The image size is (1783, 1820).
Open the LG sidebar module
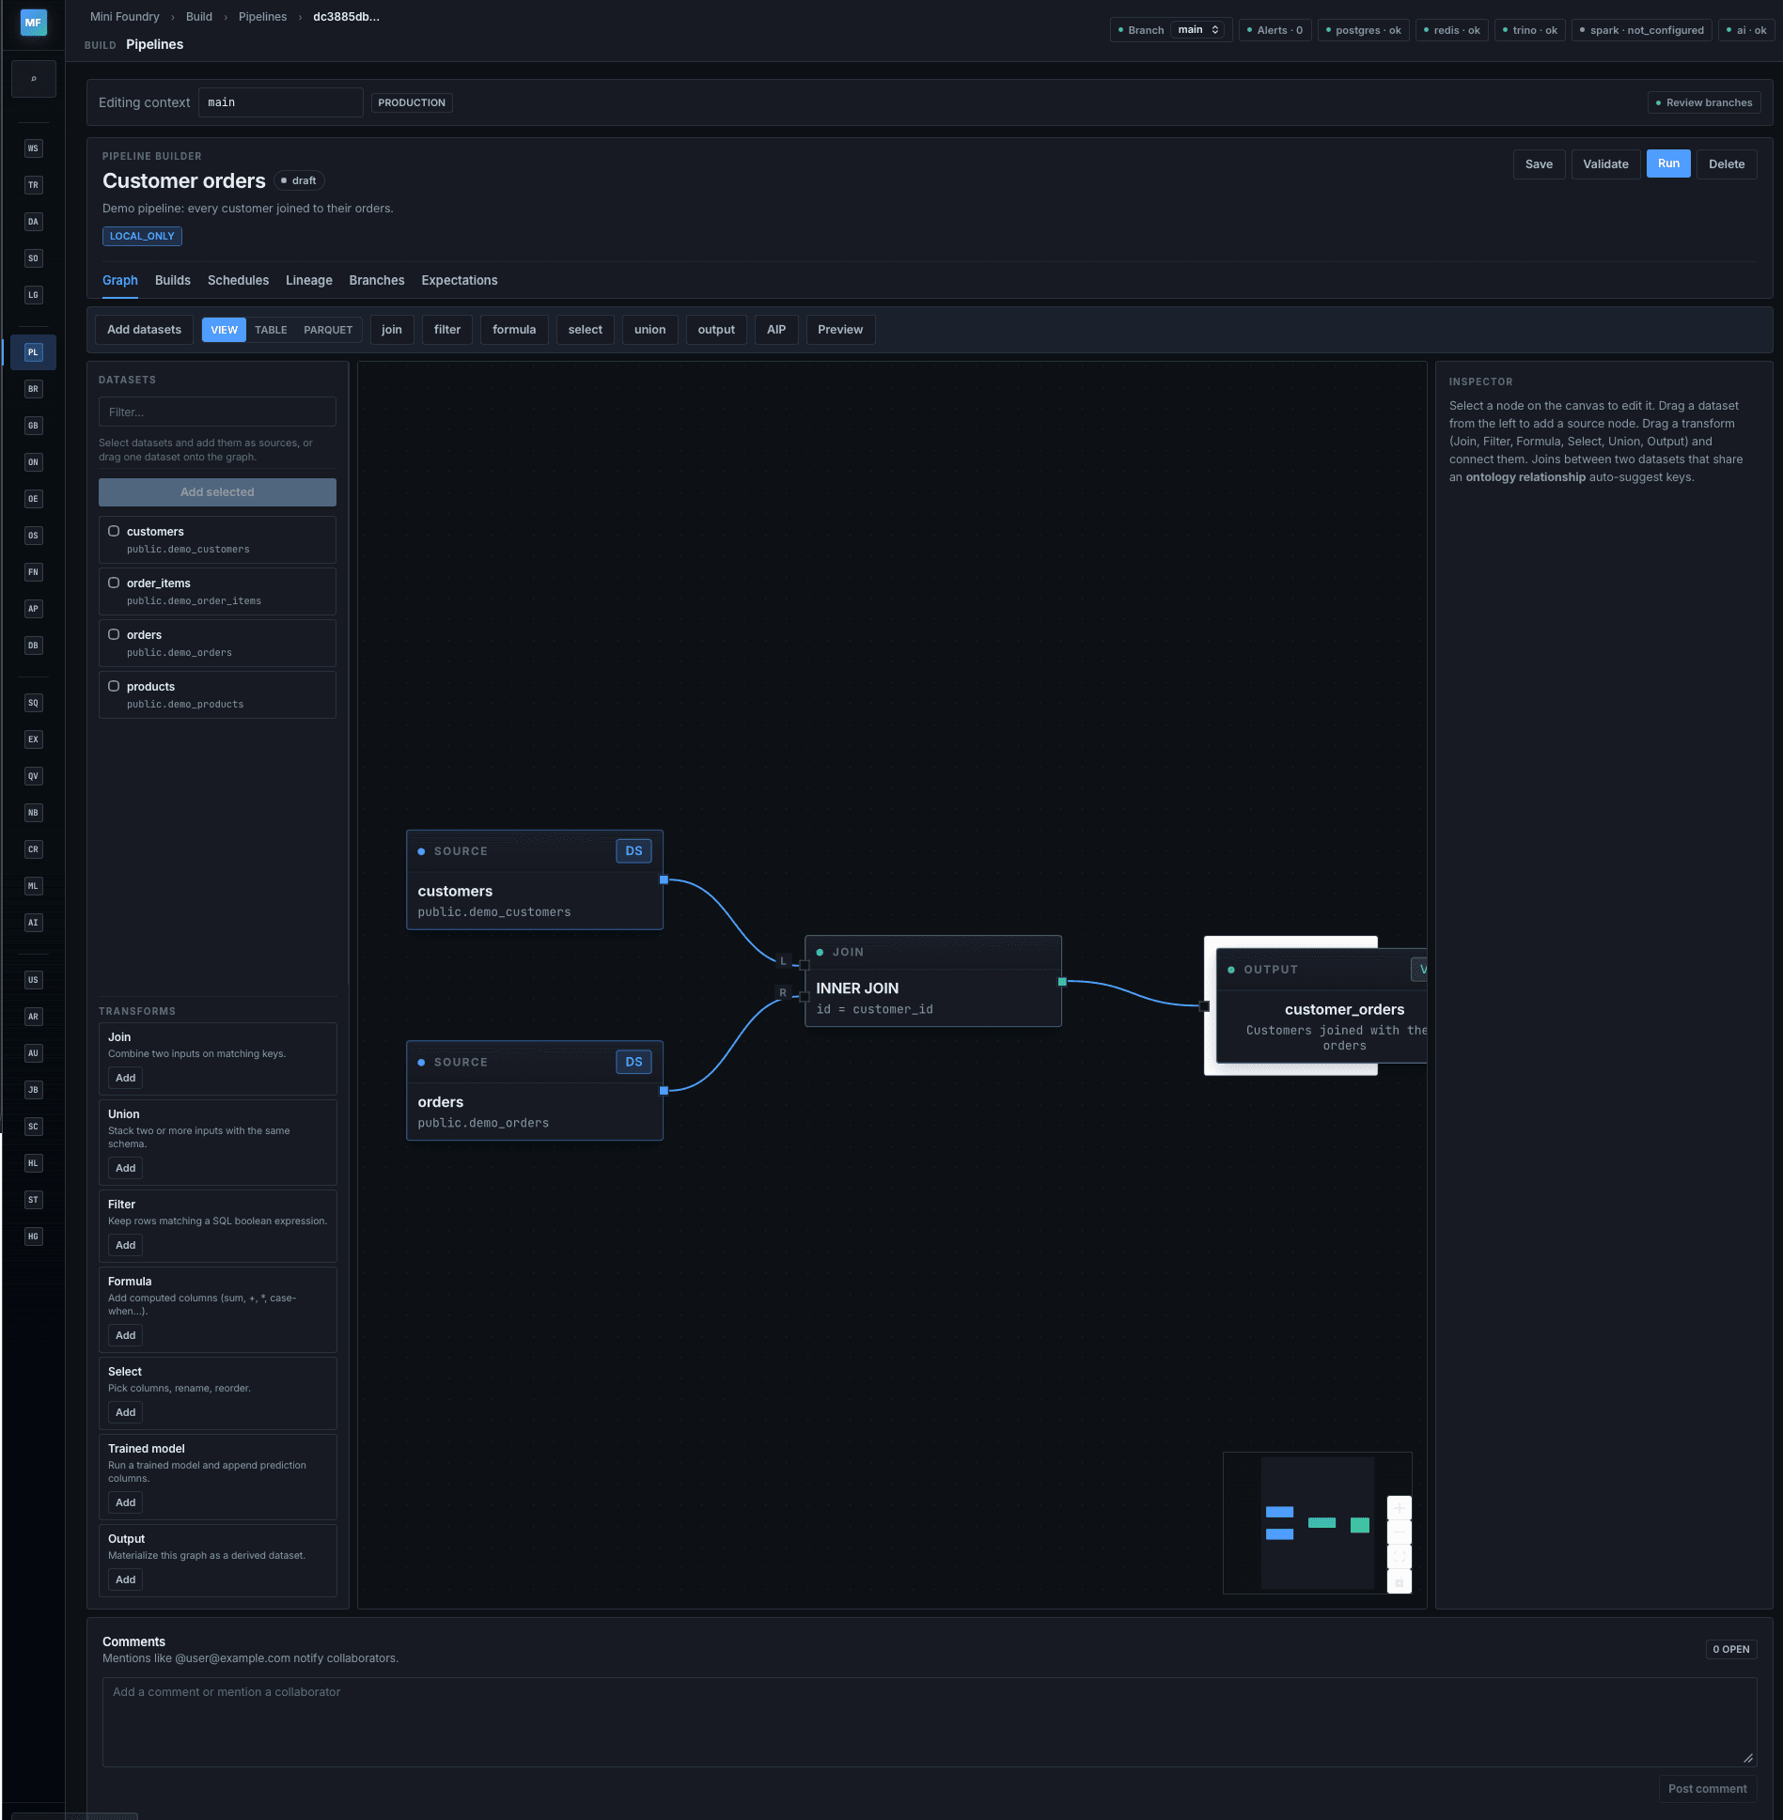33,295
